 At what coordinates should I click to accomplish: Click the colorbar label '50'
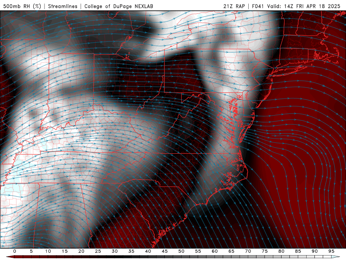[181, 251]
